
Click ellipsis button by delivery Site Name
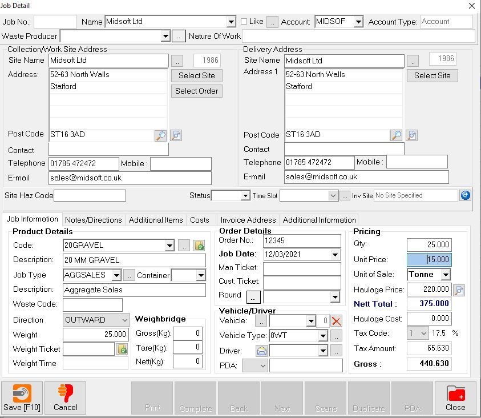413,61
